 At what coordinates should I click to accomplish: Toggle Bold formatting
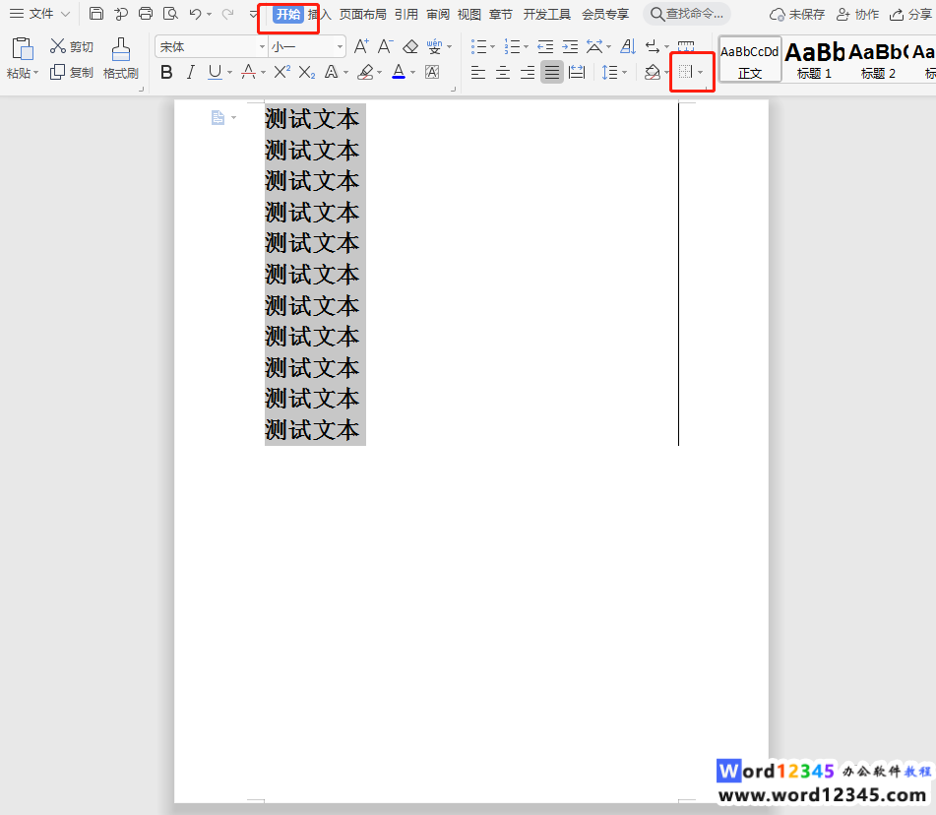click(x=166, y=72)
